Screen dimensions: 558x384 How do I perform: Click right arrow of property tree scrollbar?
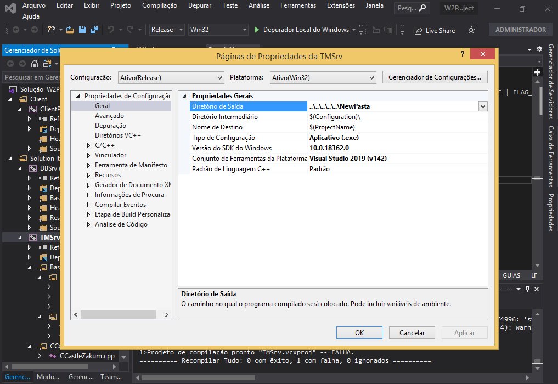tap(167, 314)
